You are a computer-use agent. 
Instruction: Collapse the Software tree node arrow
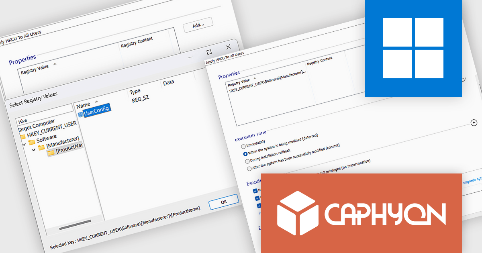(x=24, y=144)
